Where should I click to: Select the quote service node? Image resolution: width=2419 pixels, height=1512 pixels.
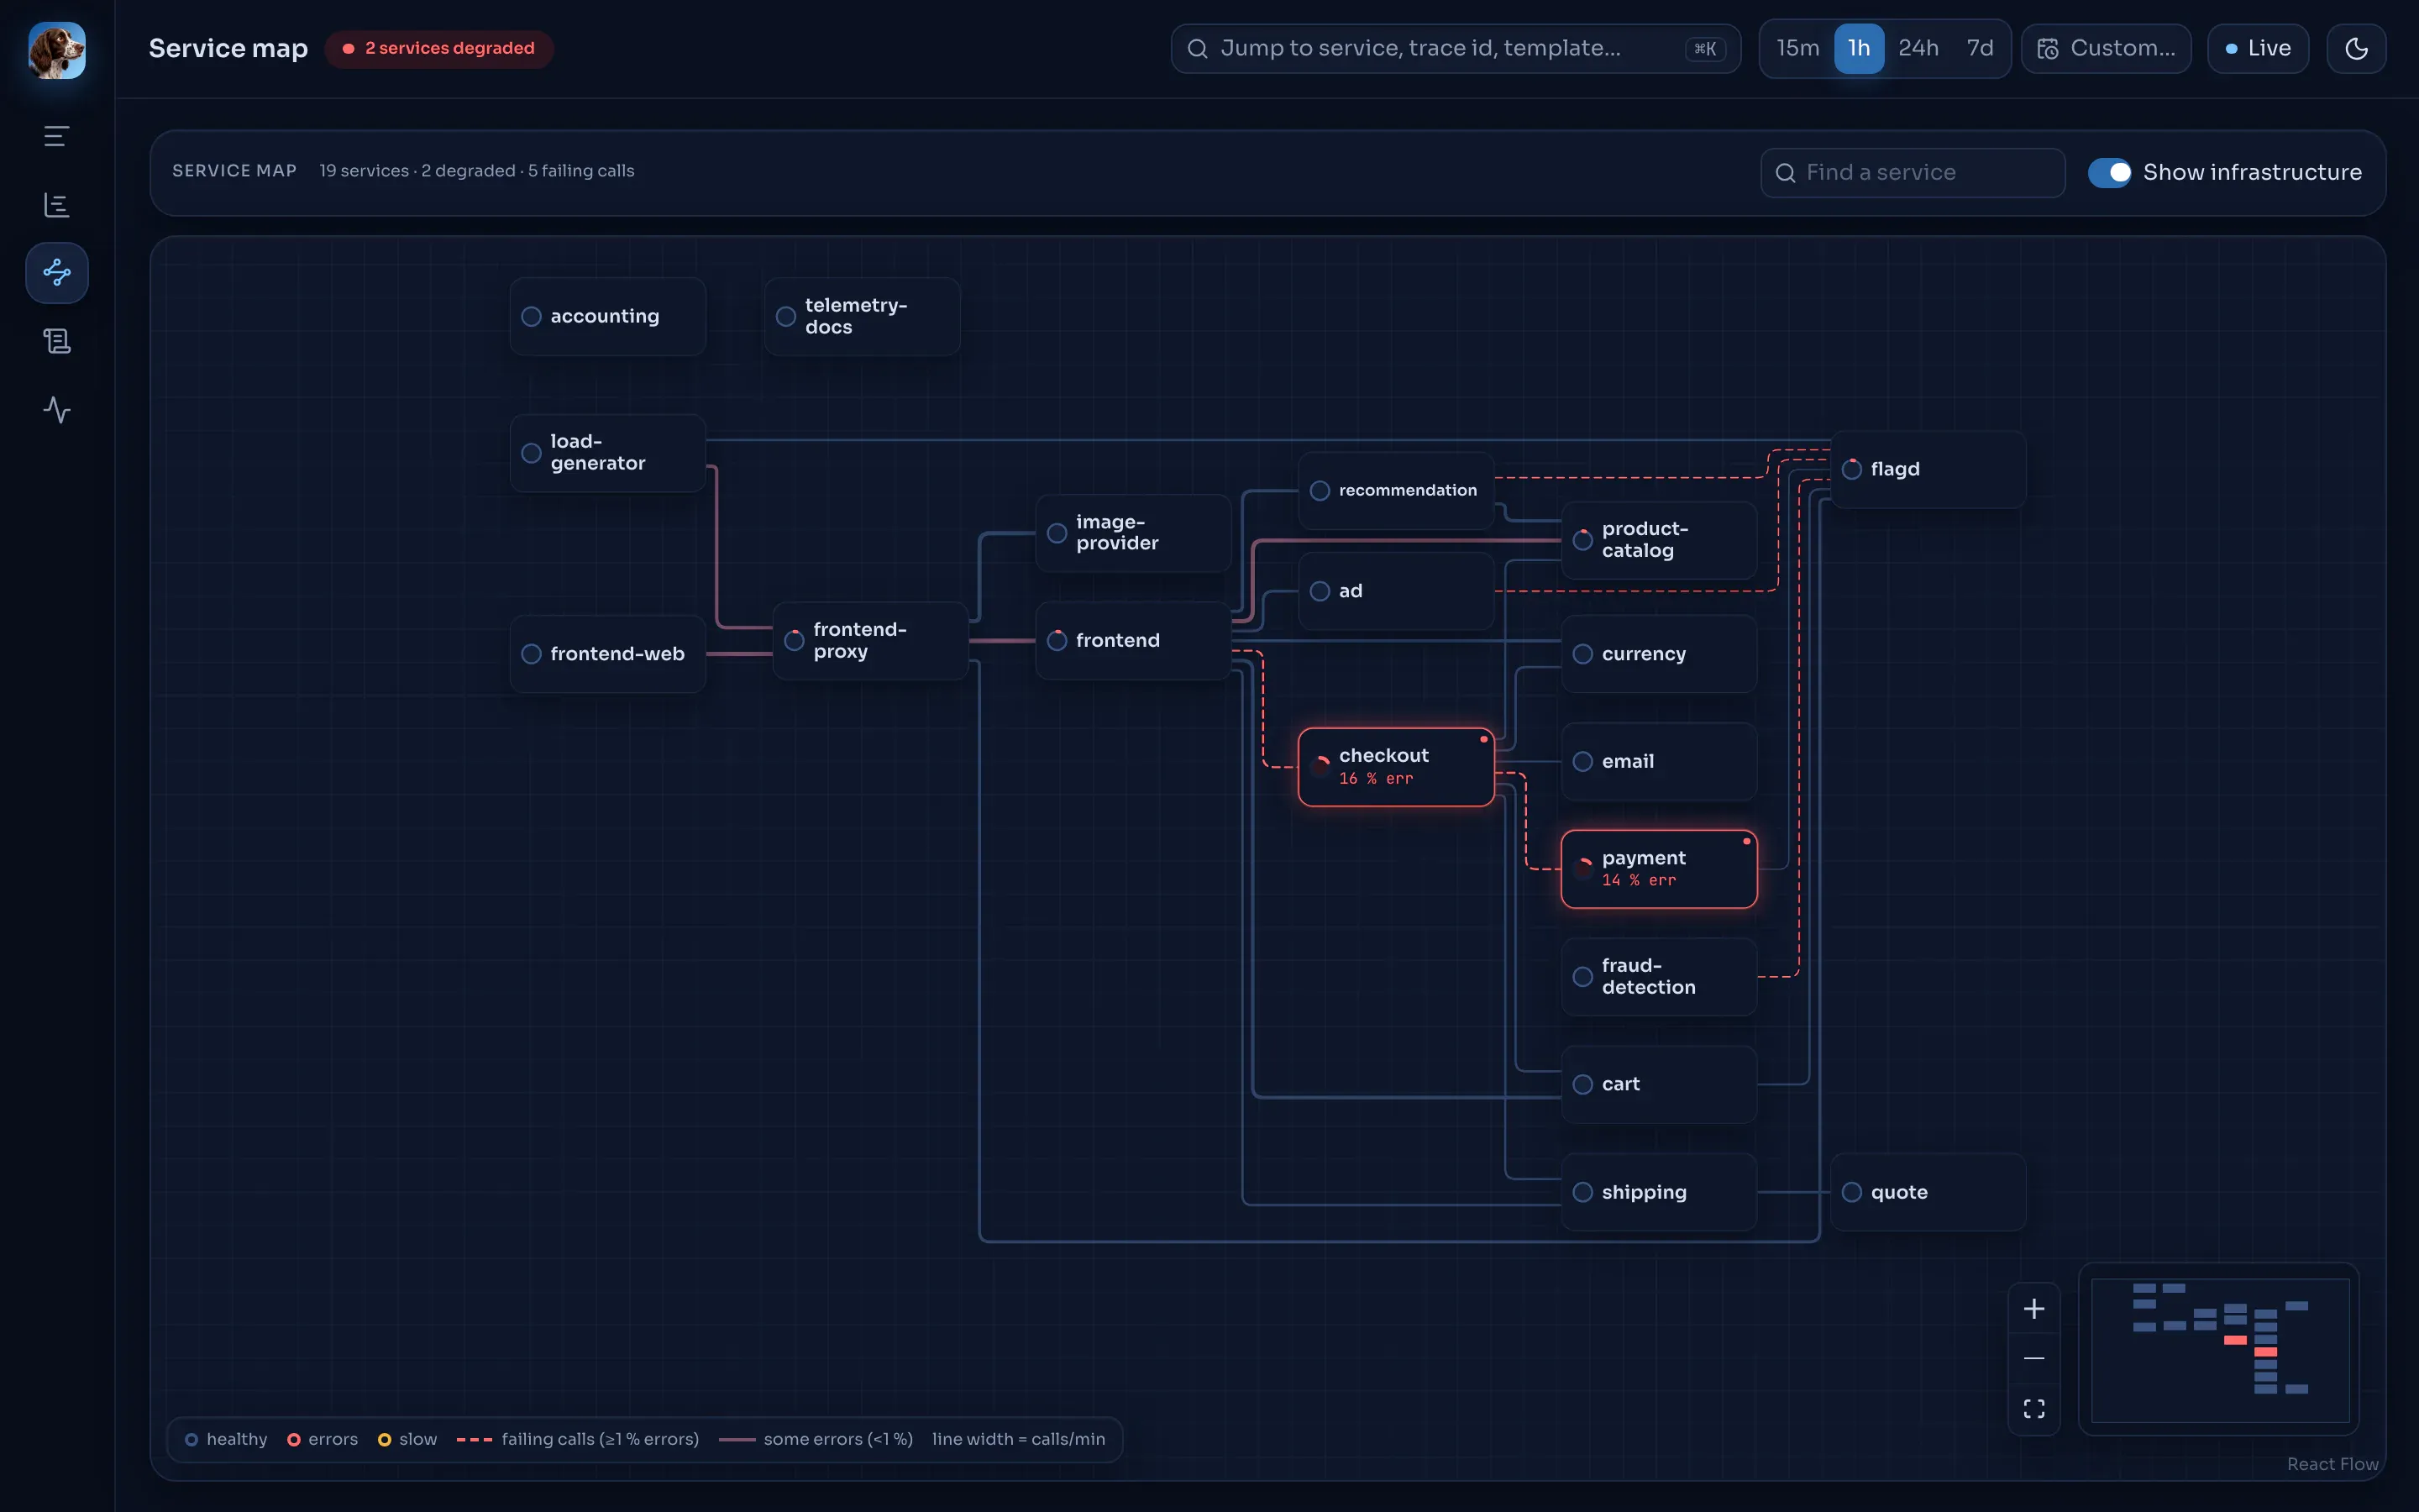tap(1927, 1192)
